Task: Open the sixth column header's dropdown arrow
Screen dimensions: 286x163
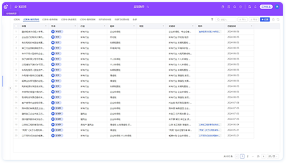Action: (193, 26)
